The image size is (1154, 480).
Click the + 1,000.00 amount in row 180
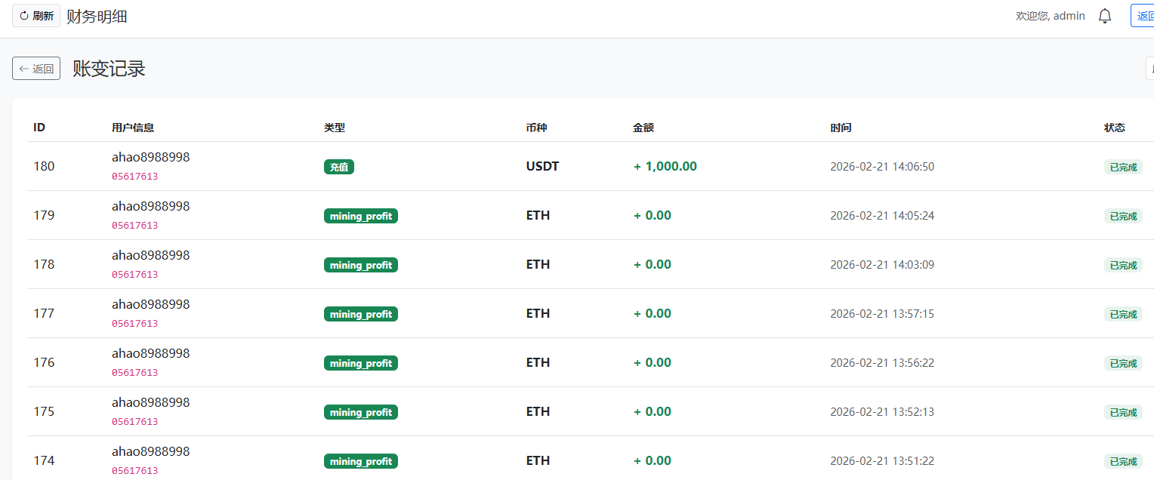point(665,166)
